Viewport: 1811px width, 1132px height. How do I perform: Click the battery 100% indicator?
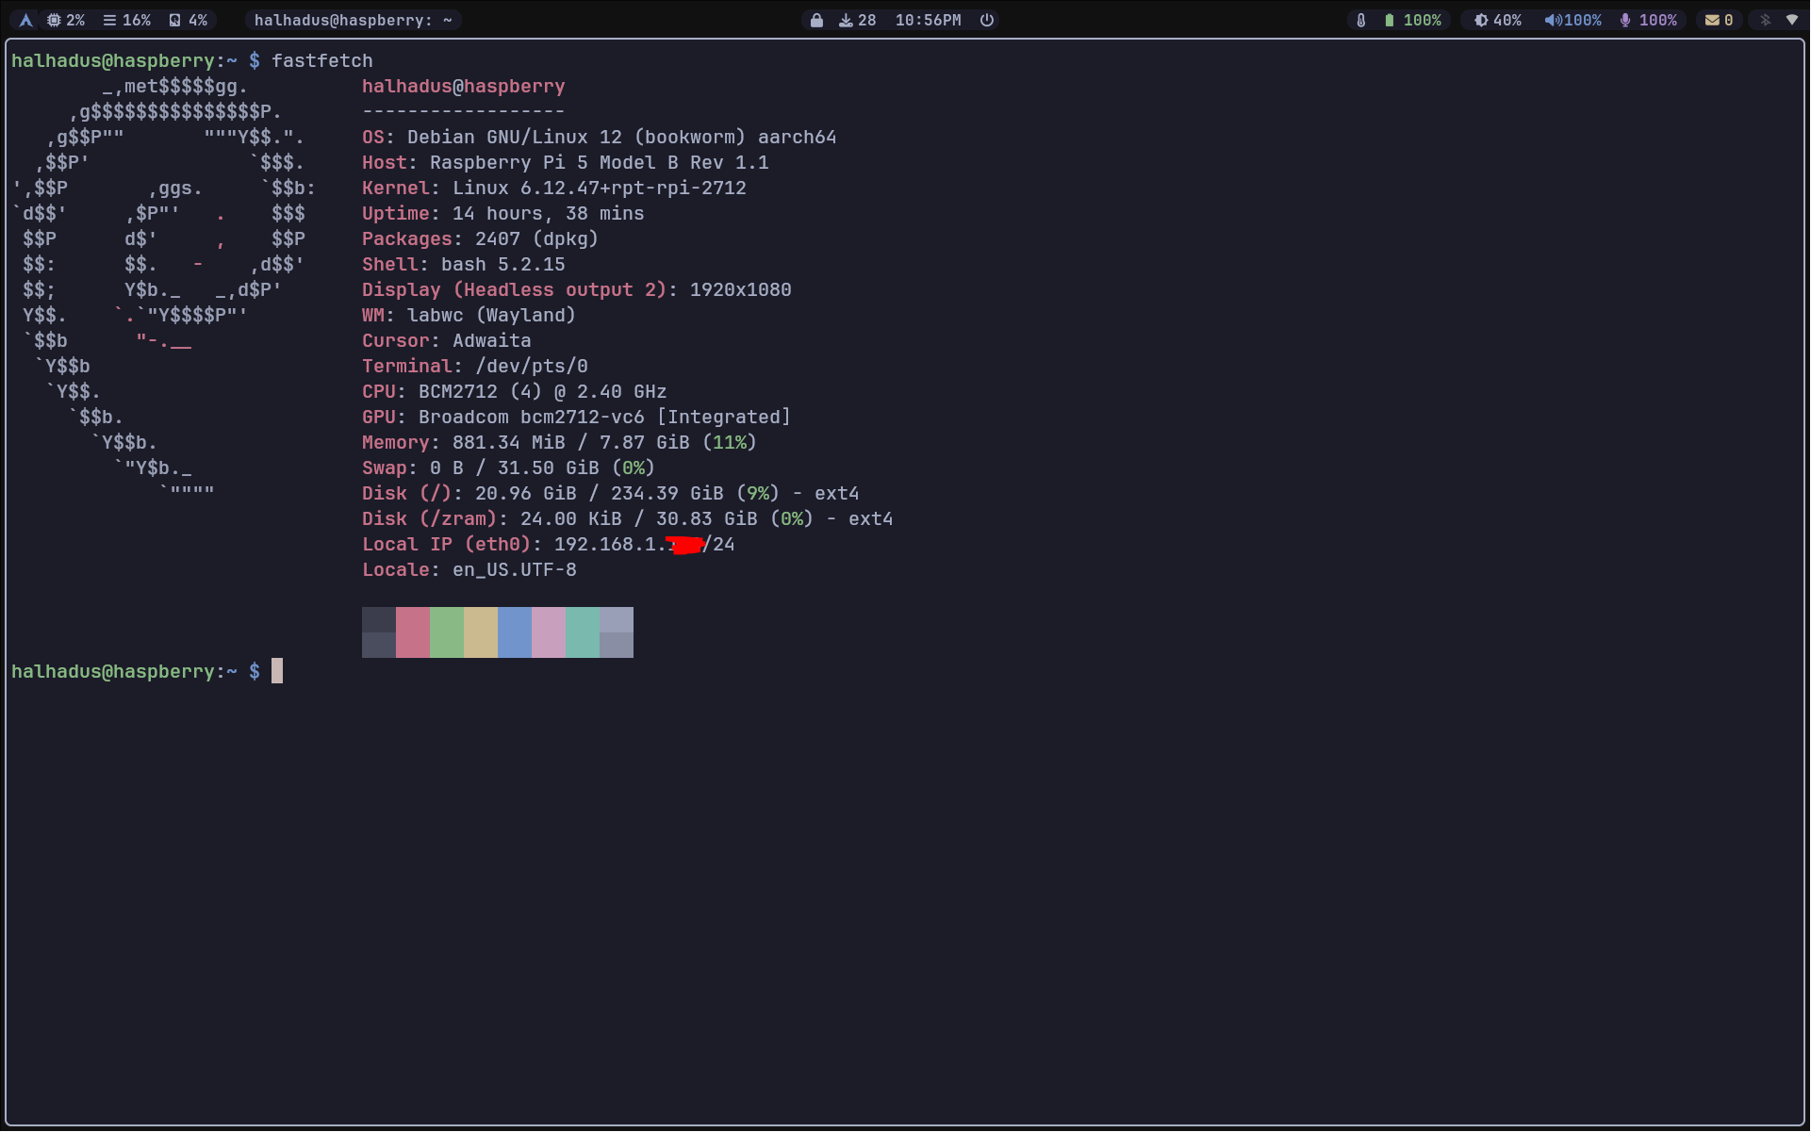(x=1412, y=20)
